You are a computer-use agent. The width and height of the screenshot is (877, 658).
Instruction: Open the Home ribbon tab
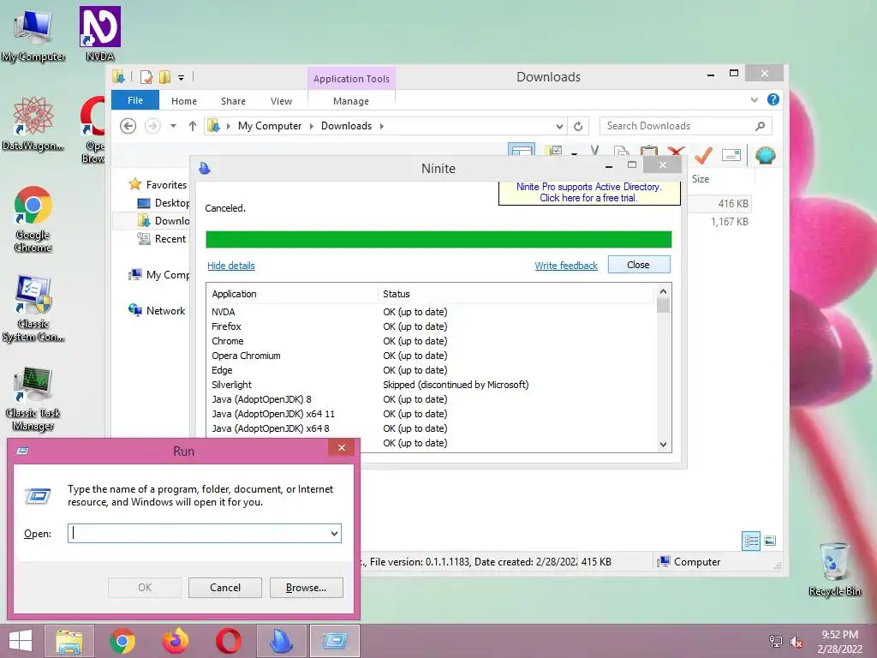tap(184, 101)
